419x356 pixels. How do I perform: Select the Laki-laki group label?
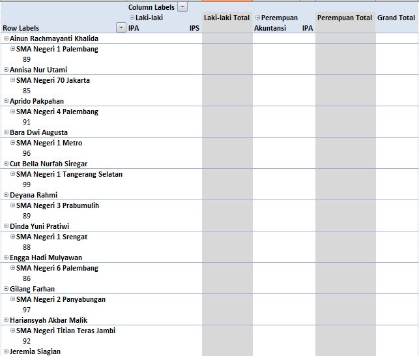click(149, 18)
